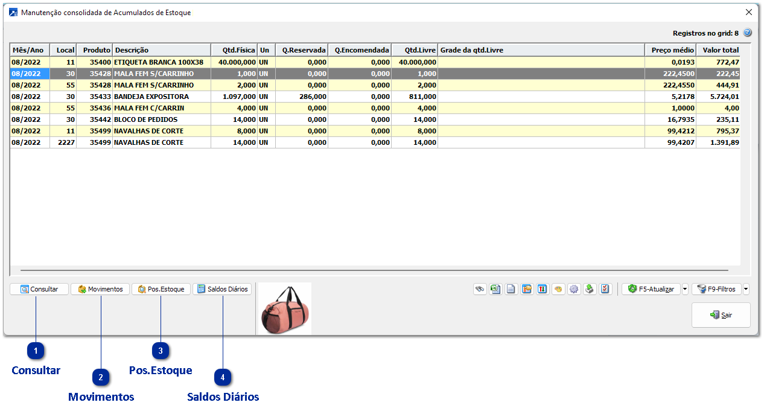Viewport: 764px width, 414px height.
Task: Open Saldos Diários
Action: click(222, 289)
